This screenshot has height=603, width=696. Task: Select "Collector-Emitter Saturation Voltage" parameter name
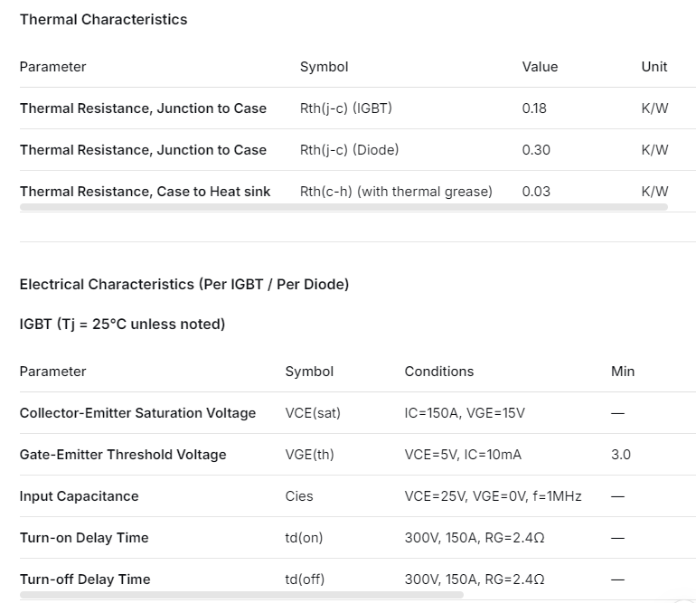(x=137, y=413)
